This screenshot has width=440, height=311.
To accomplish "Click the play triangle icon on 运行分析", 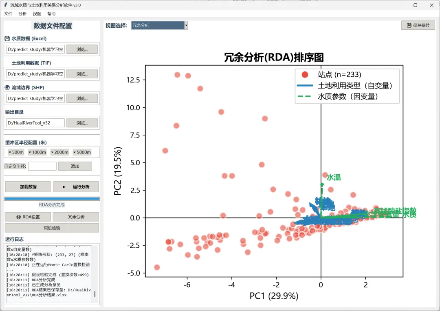I will pos(64,187).
